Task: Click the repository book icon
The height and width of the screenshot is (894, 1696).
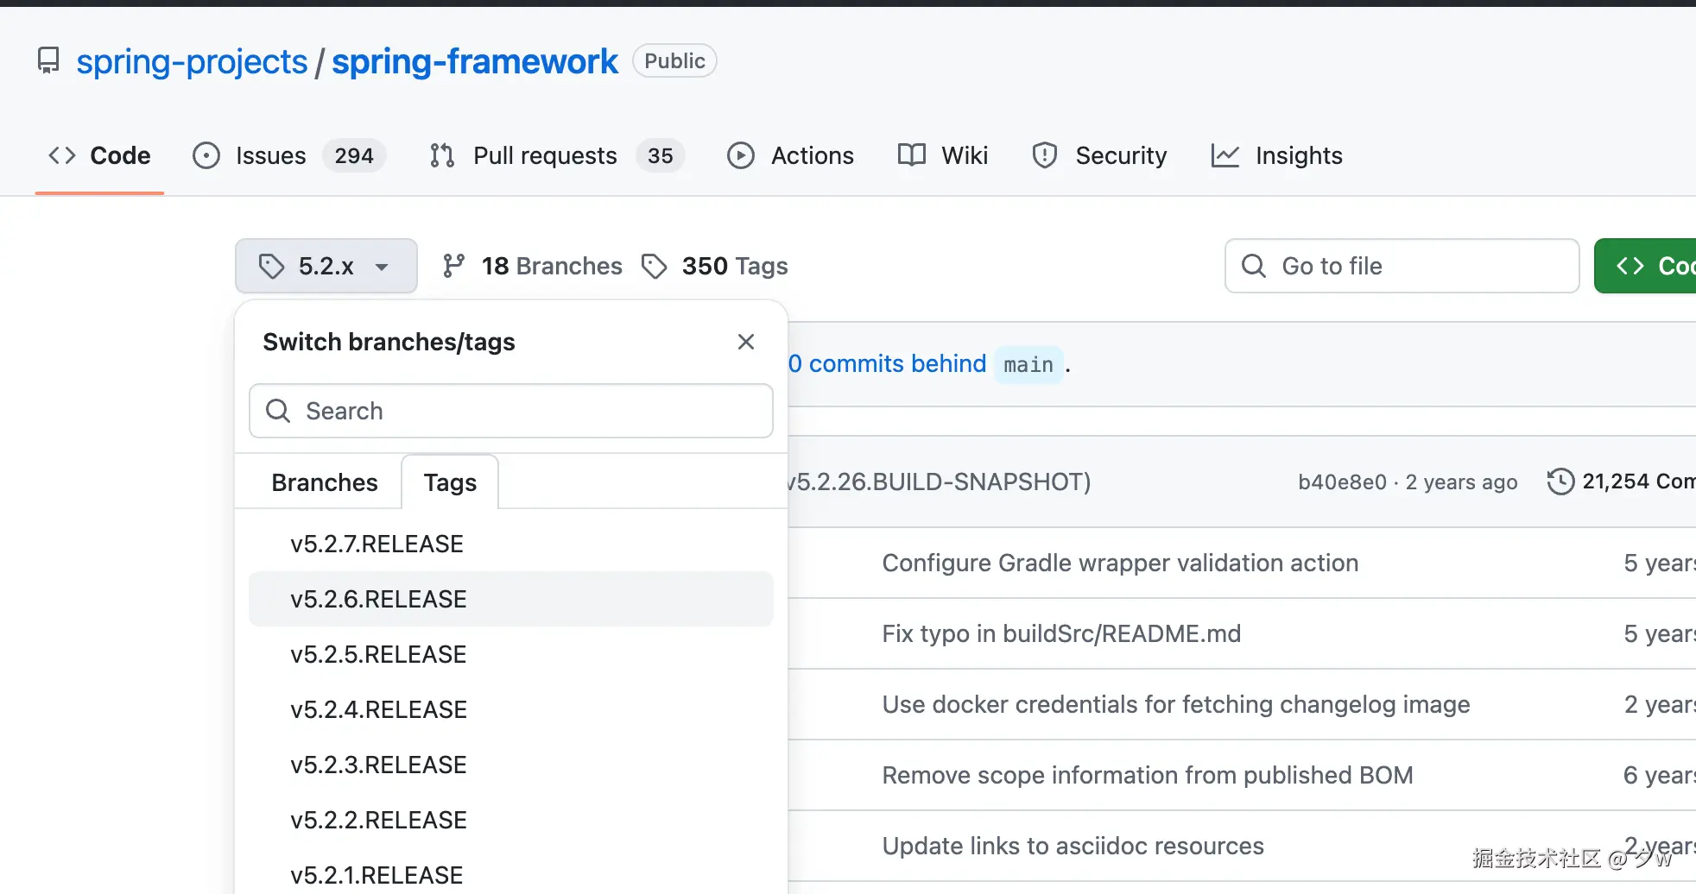Action: (48, 61)
